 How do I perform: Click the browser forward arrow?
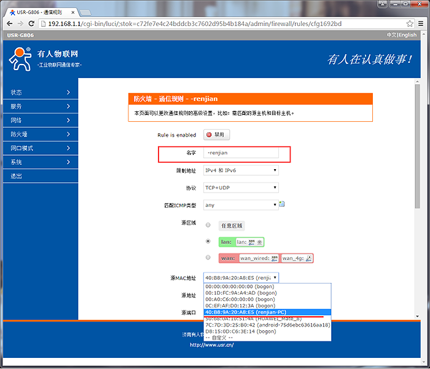pos(22,23)
